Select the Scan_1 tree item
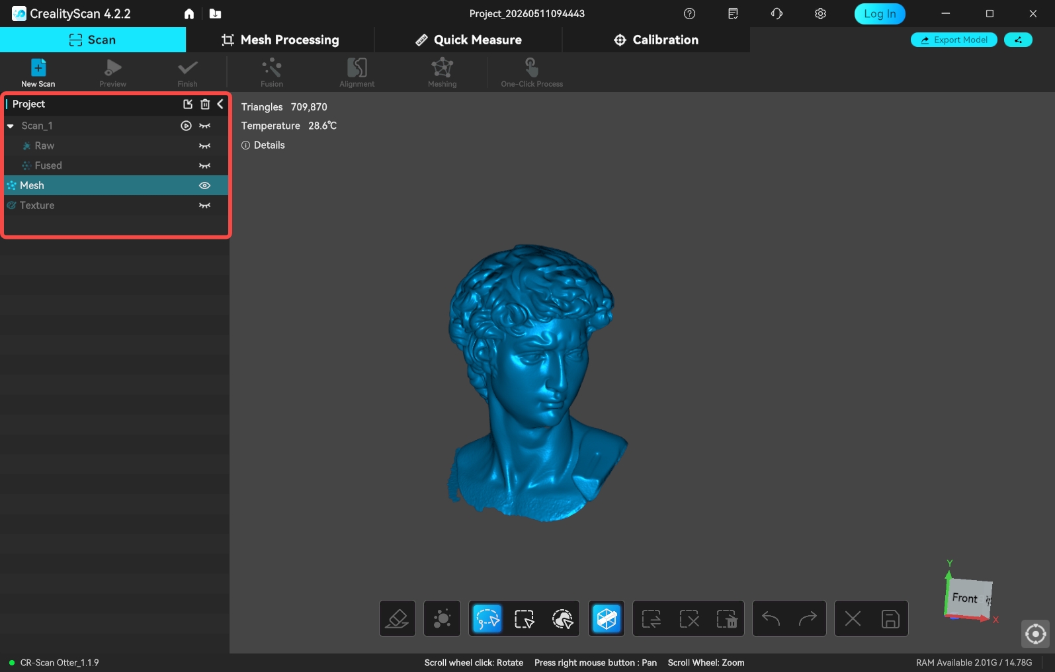The height and width of the screenshot is (672, 1055). pos(37,126)
